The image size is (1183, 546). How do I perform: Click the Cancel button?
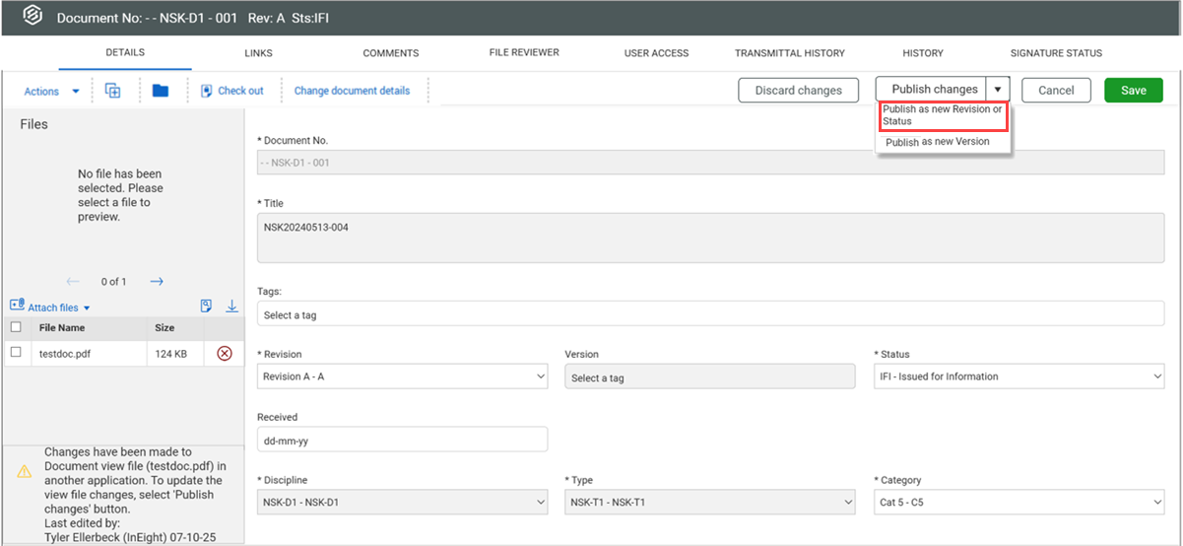(1056, 90)
